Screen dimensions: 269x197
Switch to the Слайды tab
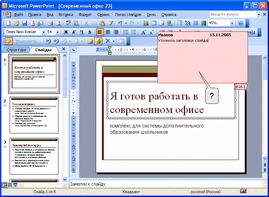coord(43,50)
